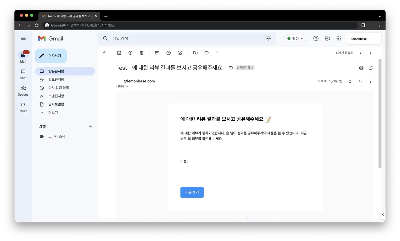Select 보낸편지함 sent folder

65,96
